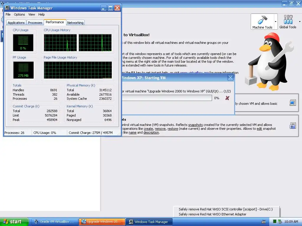Image resolution: width=302 pixels, height=226 pixels.
Task: Click Commit Charge Peak 458904
Action: pos(52,120)
